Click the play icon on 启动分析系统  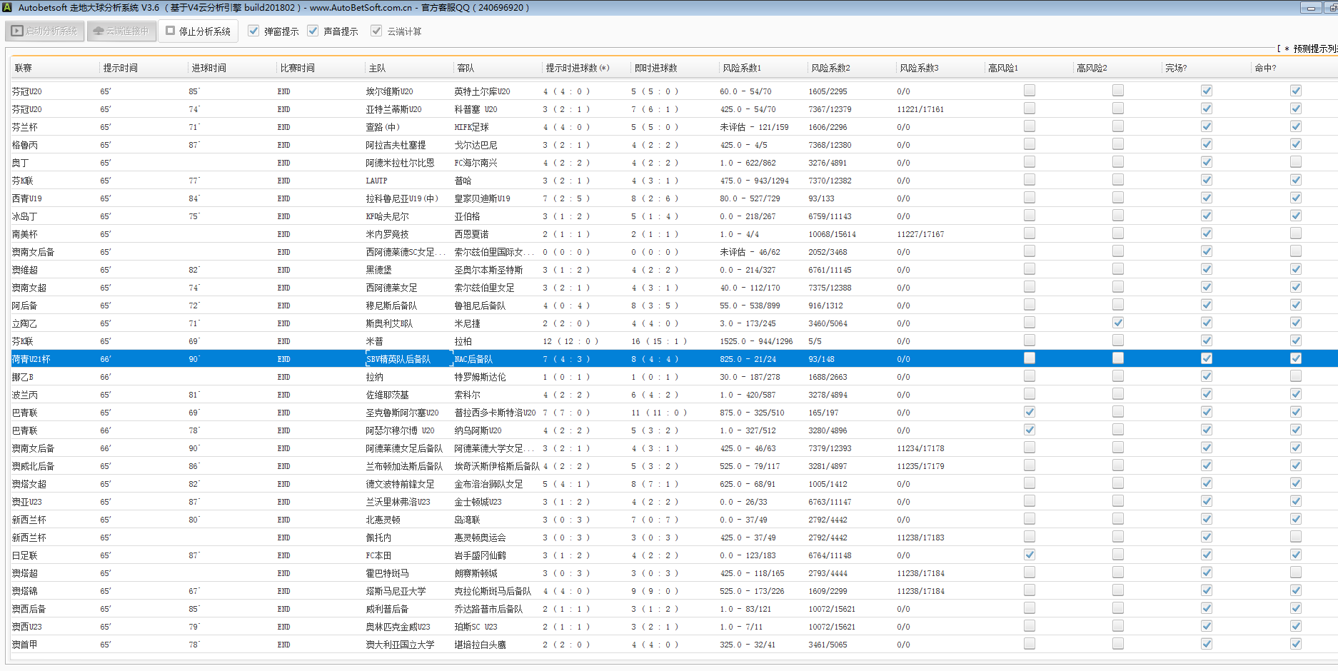[17, 31]
